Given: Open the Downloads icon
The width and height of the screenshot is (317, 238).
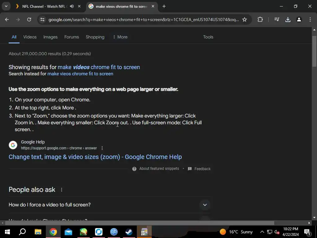Looking at the screenshot, I should tap(288, 20).
